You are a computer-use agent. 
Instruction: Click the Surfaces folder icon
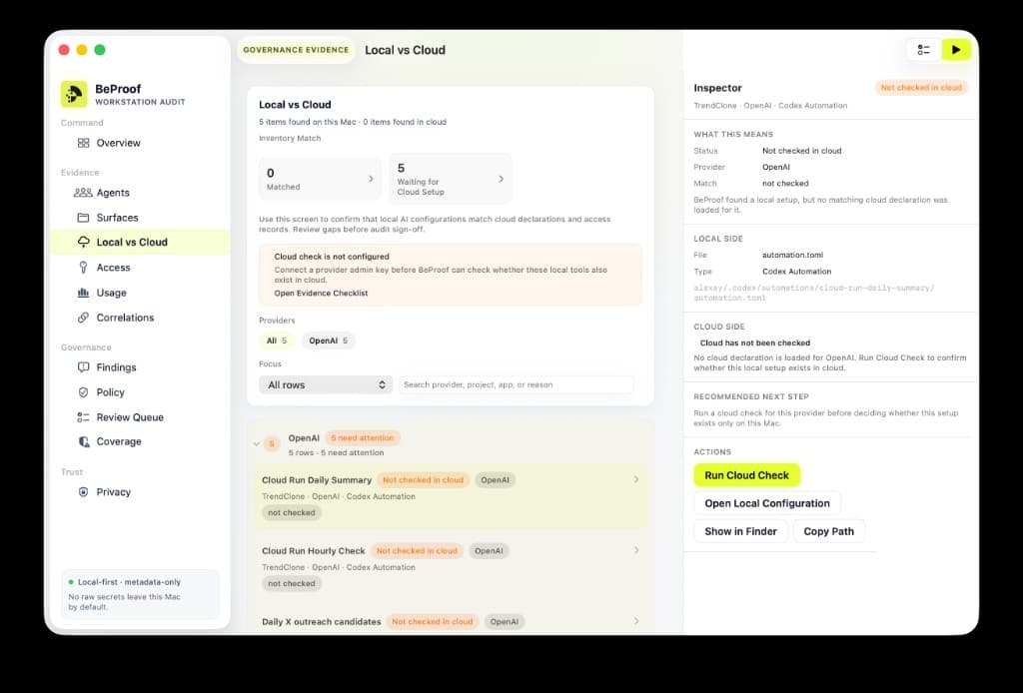[x=83, y=217]
